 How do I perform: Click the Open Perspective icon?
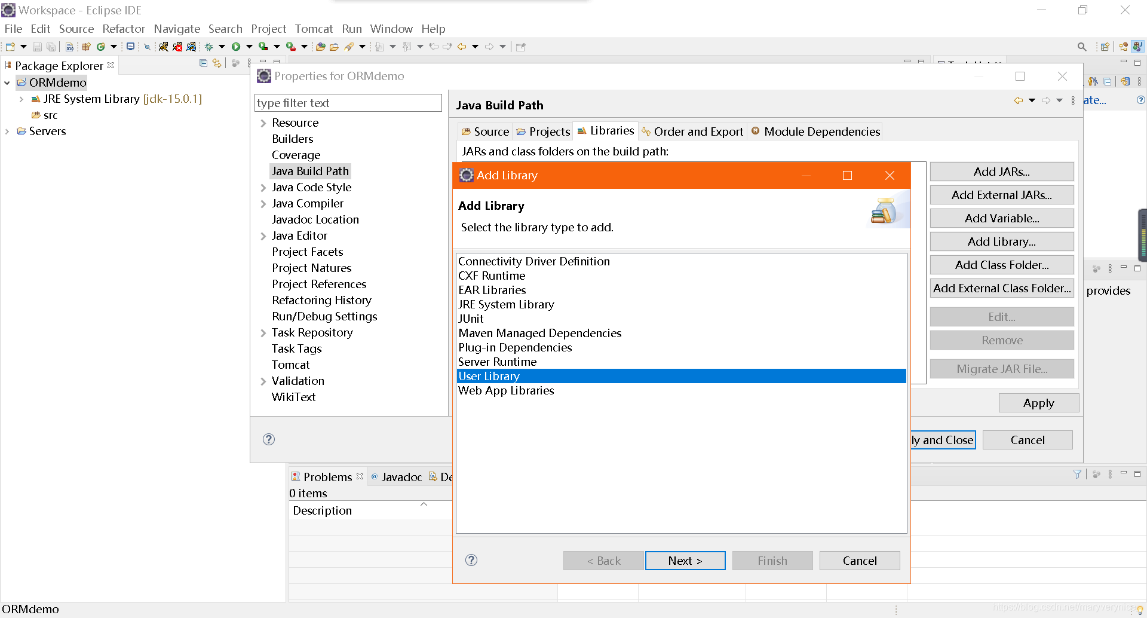(x=1105, y=47)
